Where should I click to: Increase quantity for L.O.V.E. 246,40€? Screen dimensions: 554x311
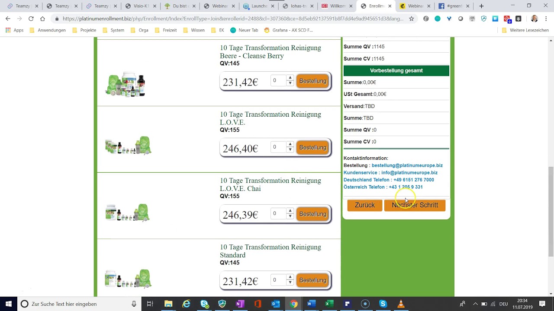click(290, 145)
